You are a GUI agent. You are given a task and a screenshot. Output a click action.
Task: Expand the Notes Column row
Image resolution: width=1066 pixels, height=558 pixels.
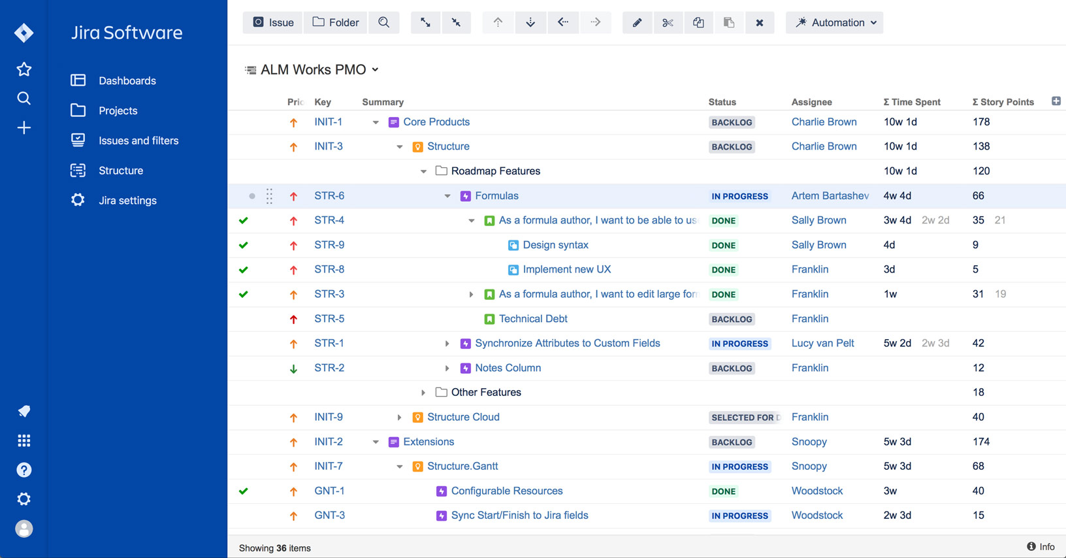(447, 369)
